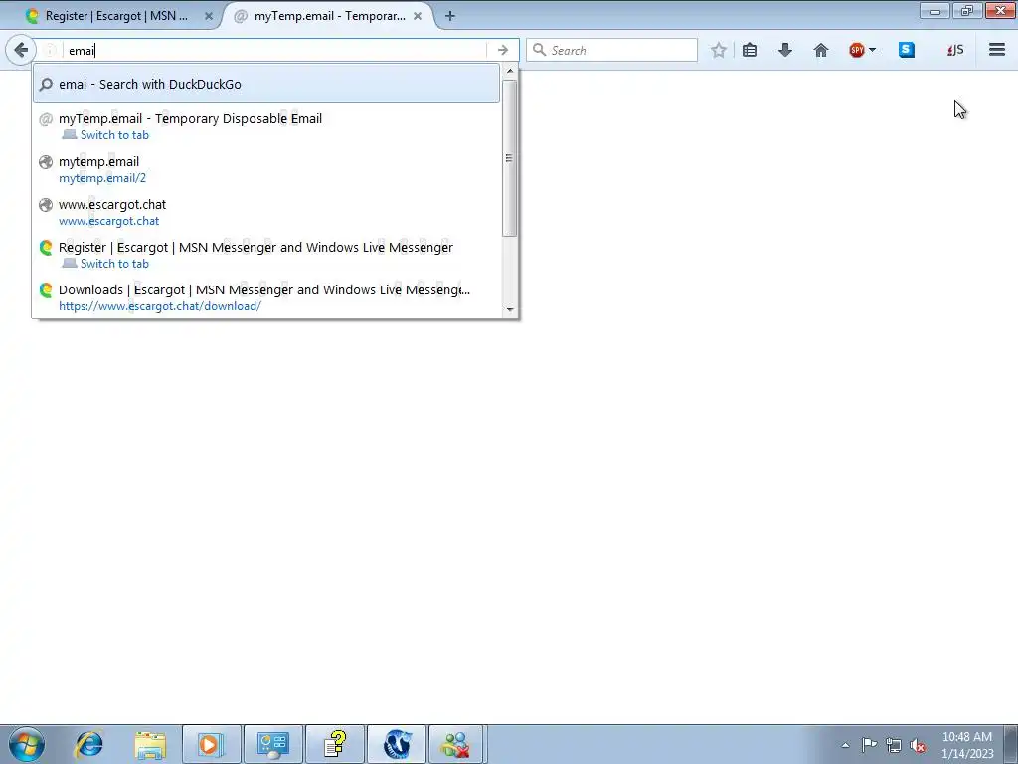Open mytemp.email/2 URL suggestion
Viewport: 1018px width, 764px height.
(x=102, y=178)
